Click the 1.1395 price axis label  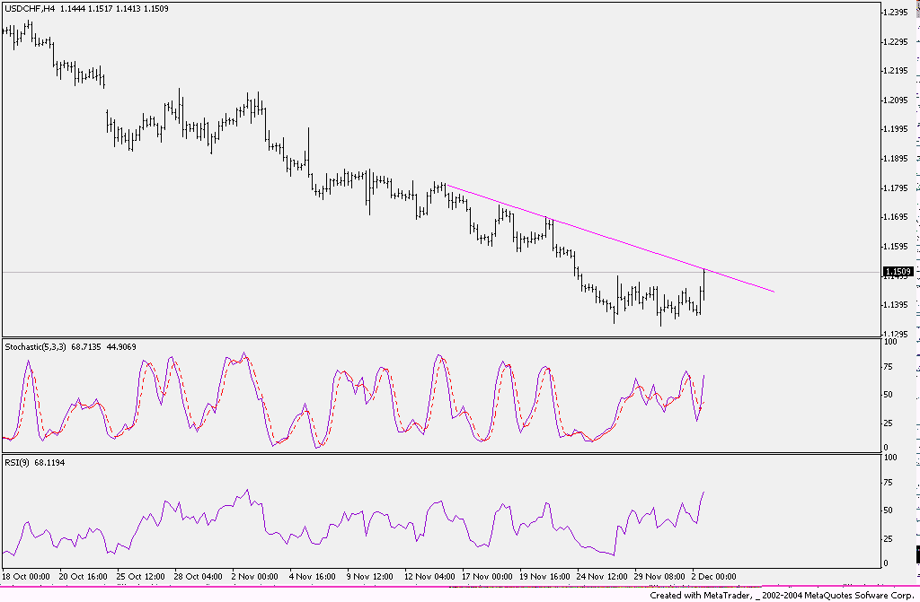coord(896,305)
